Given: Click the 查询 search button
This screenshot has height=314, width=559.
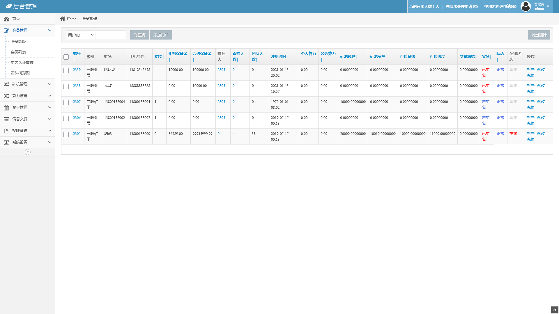Looking at the screenshot, I should [139, 35].
